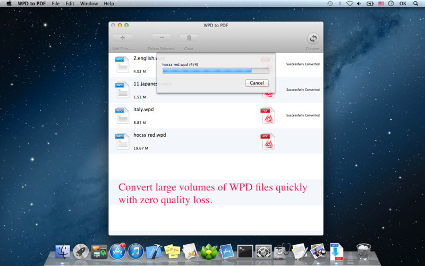Open the WPD to PDF application menu
Screen dimensions: 425x266
tap(32, 4)
